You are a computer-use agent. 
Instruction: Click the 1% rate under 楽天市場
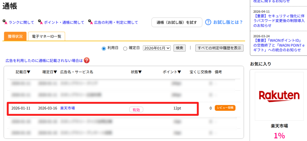[x=279, y=136]
